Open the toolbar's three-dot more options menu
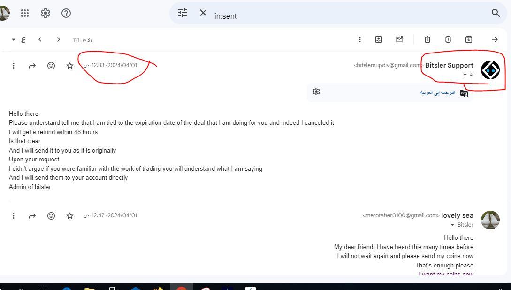511x290 pixels. (359, 39)
